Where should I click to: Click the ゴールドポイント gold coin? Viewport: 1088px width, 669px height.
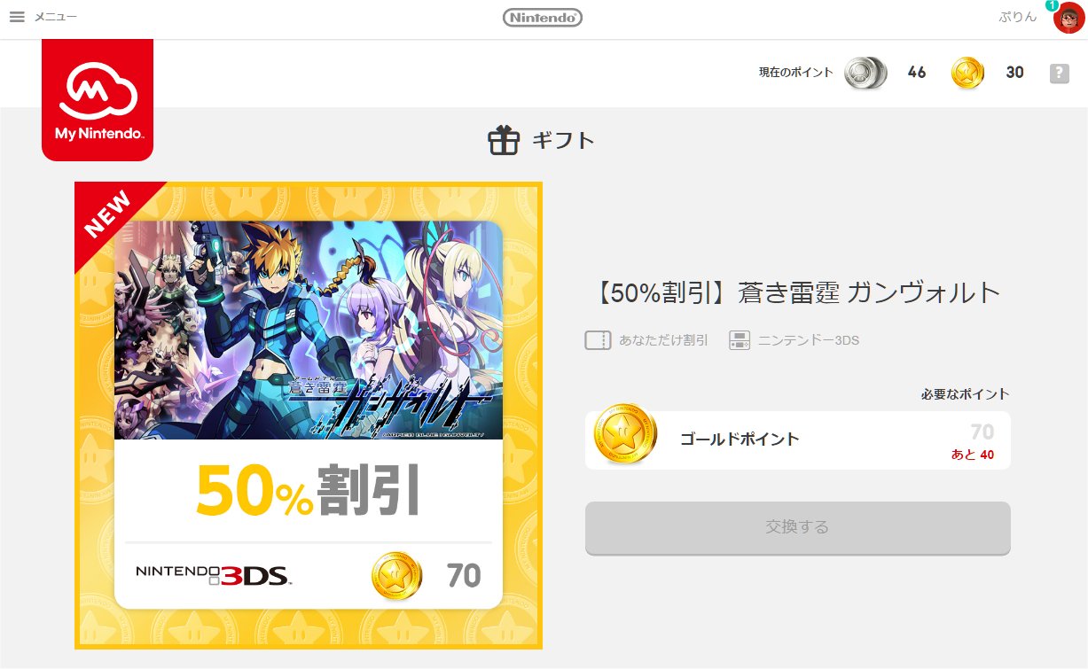coord(625,434)
